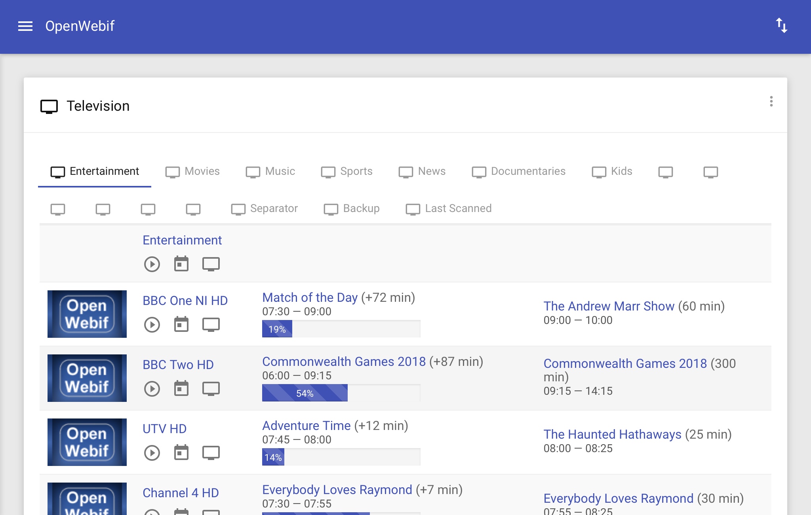
Task: Open the BBC Two HD channel link
Action: [x=178, y=365]
